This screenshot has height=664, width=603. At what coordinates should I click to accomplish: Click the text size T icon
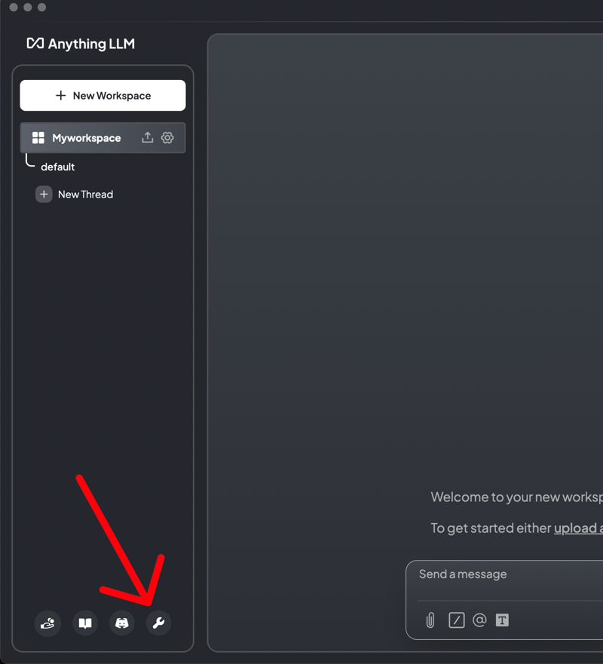(502, 620)
